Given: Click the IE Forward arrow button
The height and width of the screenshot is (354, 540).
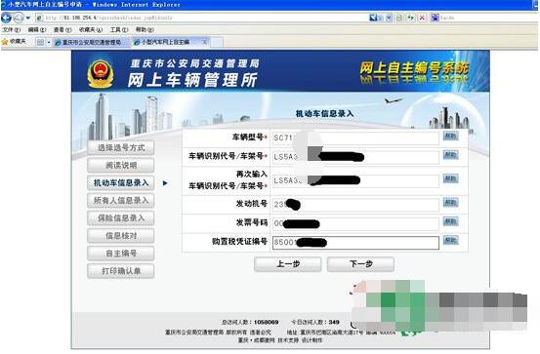Looking at the screenshot, I should click(x=18, y=18).
